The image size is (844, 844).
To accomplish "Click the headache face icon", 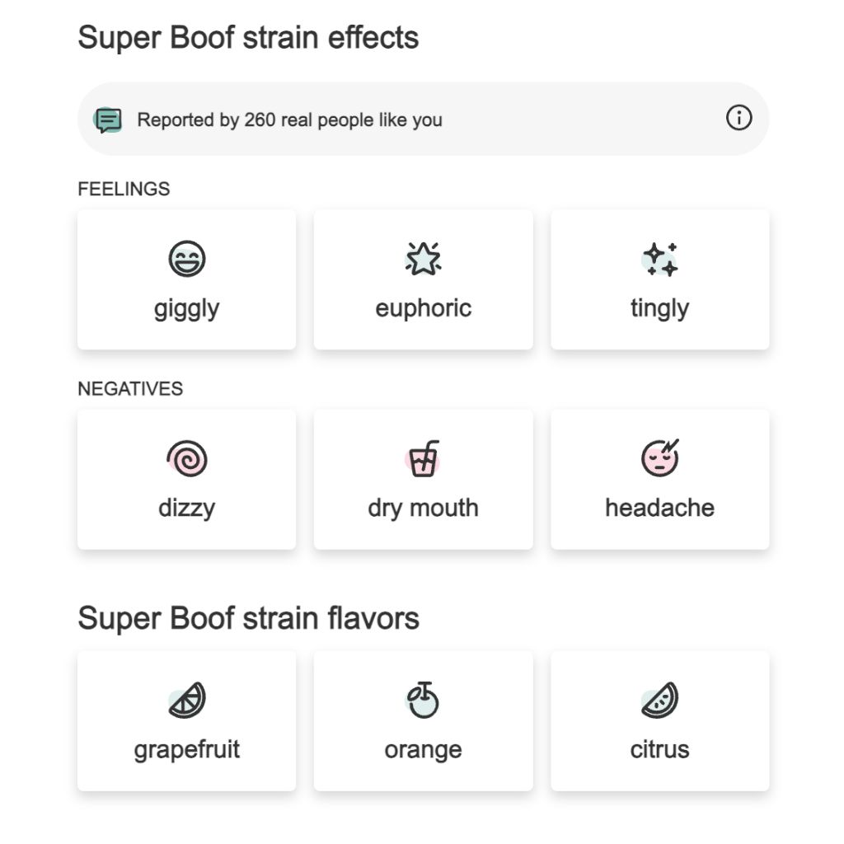I will pyautogui.click(x=660, y=457).
